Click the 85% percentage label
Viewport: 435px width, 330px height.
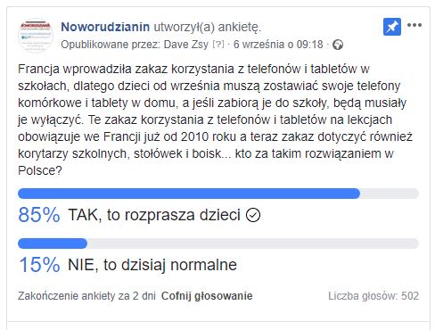pyautogui.click(x=39, y=215)
